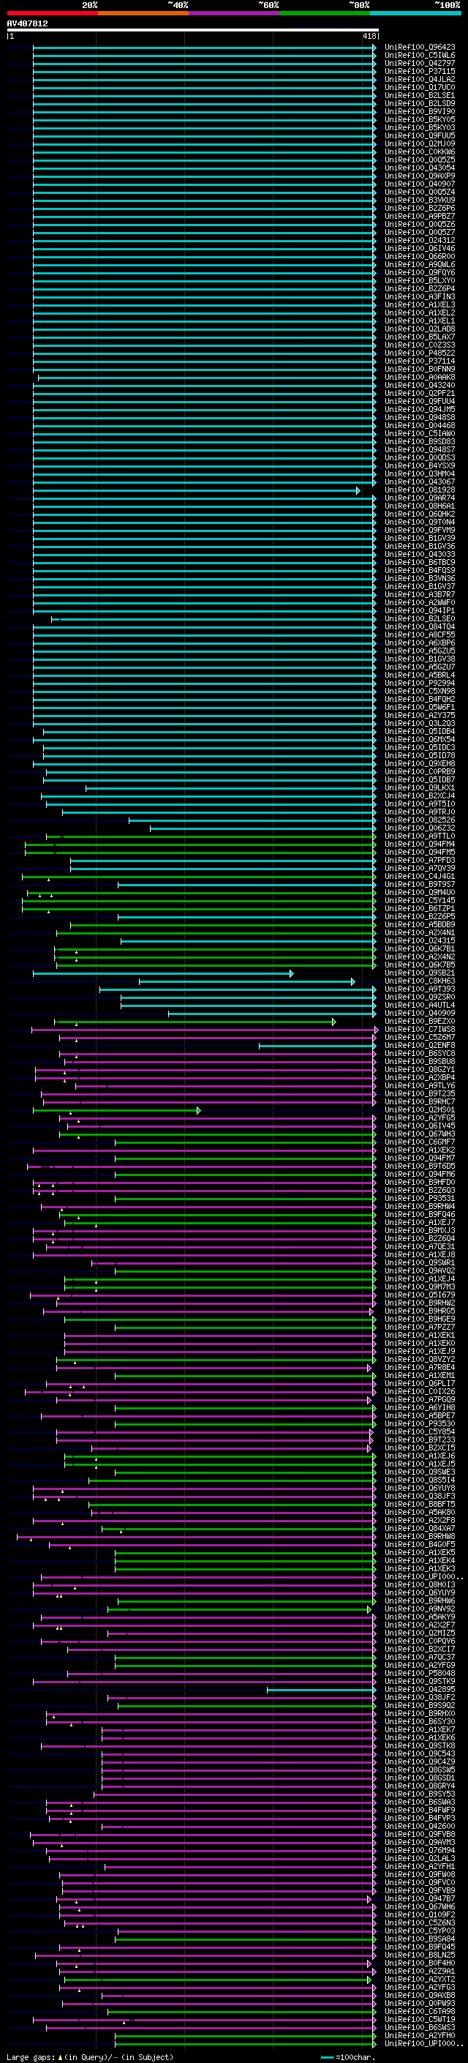Select hit label UniRef100_P37115

coord(420,71)
